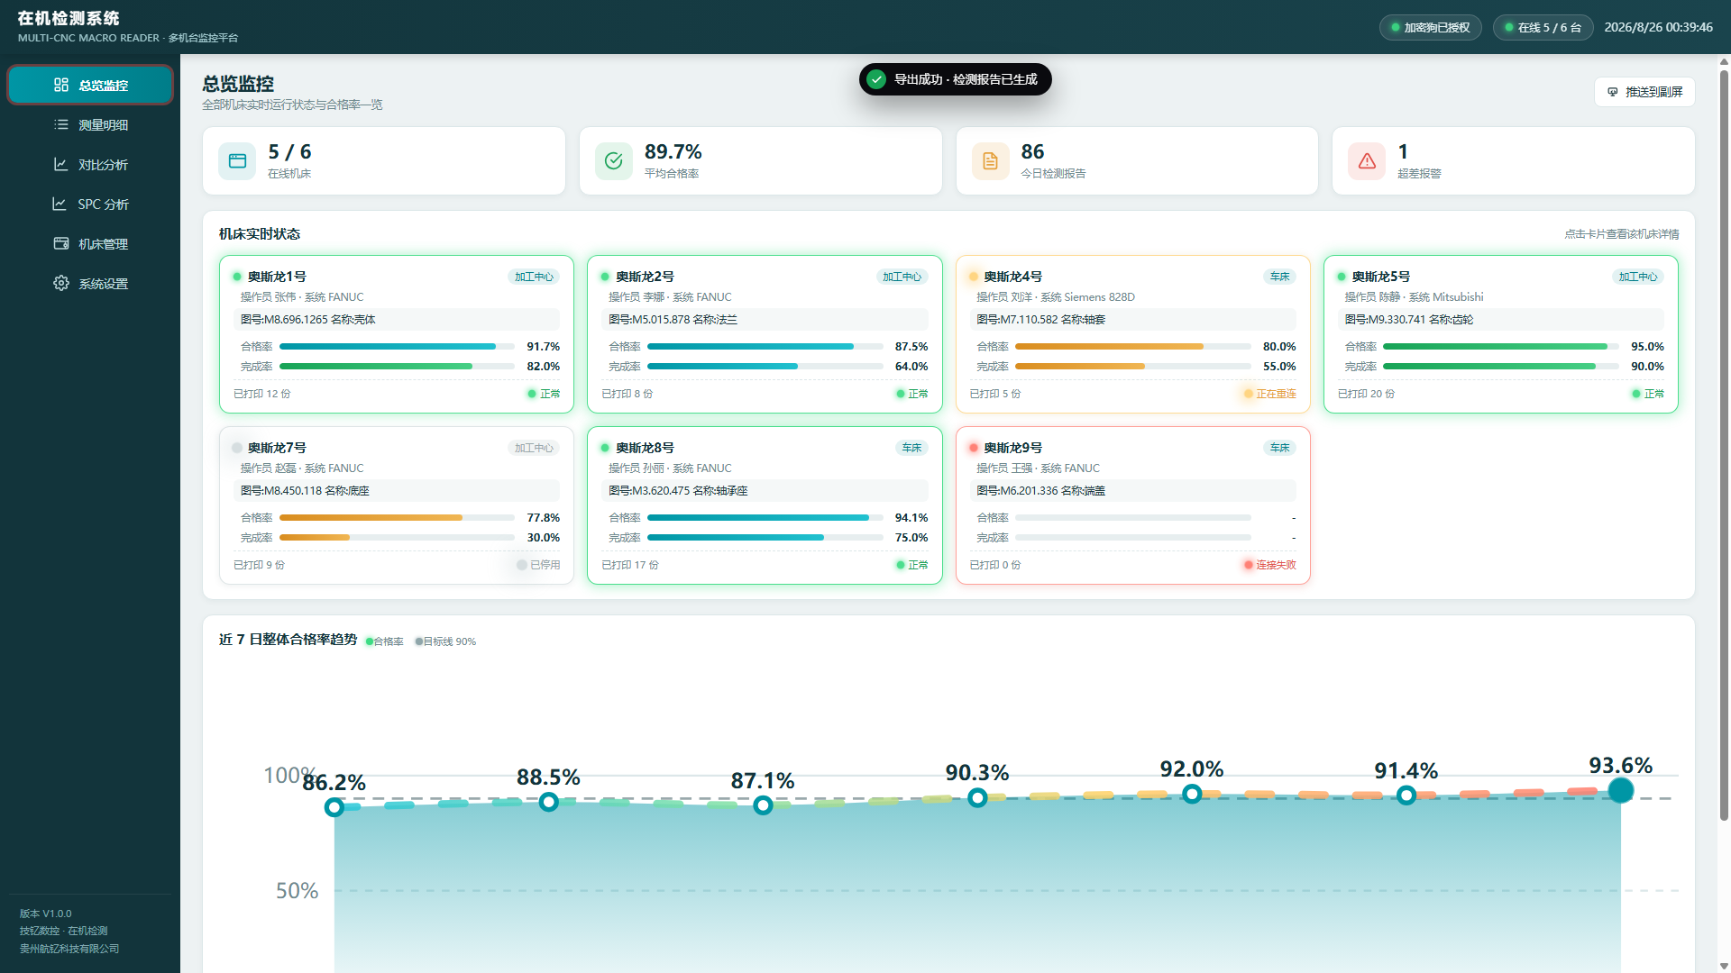
Task: Open 奥斯龙7号 stopped machine card title
Action: 277,448
